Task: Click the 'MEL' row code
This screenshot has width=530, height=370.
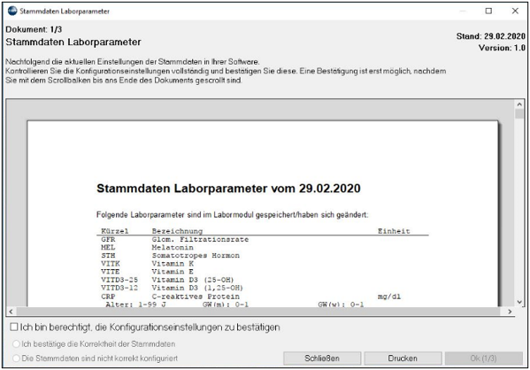Action: pyautogui.click(x=108, y=248)
